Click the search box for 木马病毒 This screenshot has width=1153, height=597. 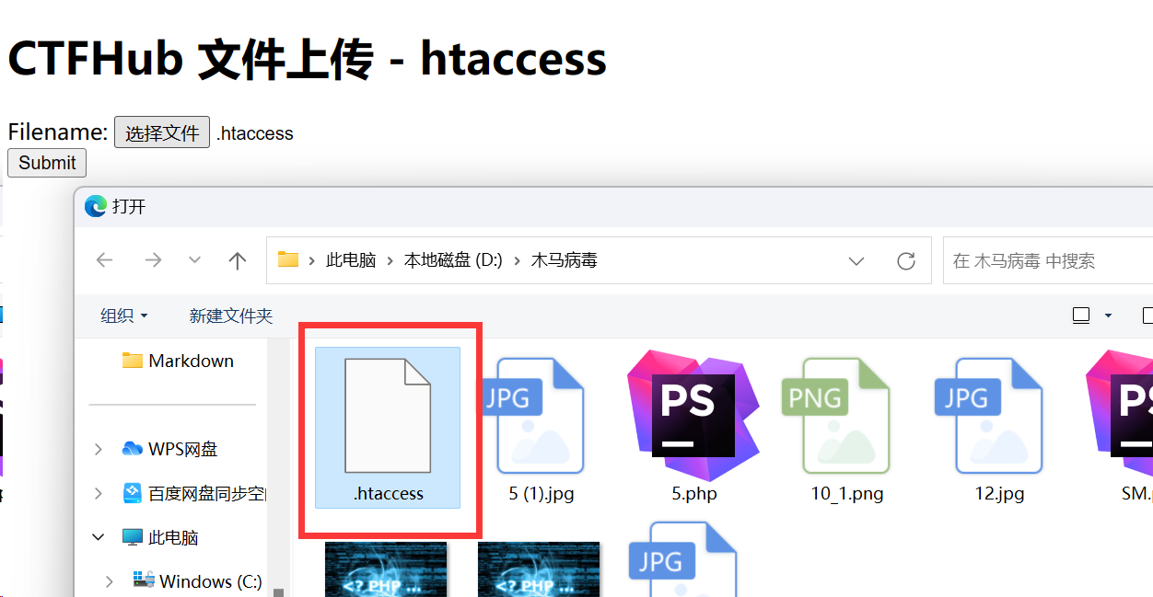pyautogui.click(x=1045, y=260)
